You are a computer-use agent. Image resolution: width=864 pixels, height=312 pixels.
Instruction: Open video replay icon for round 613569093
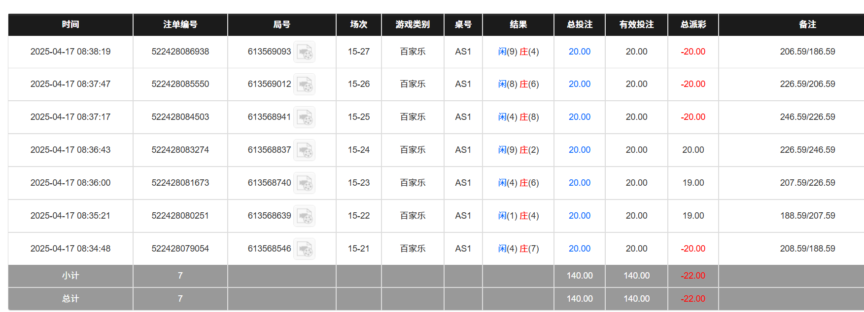point(305,52)
